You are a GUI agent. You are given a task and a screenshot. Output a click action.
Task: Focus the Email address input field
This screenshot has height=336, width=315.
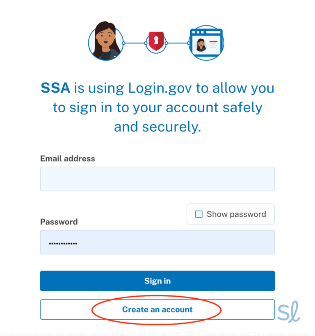[157, 179]
